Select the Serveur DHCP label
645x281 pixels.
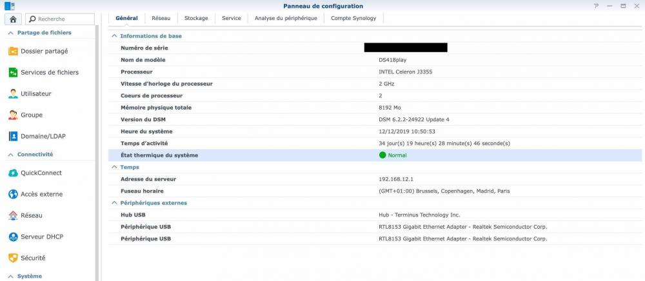coord(42,237)
